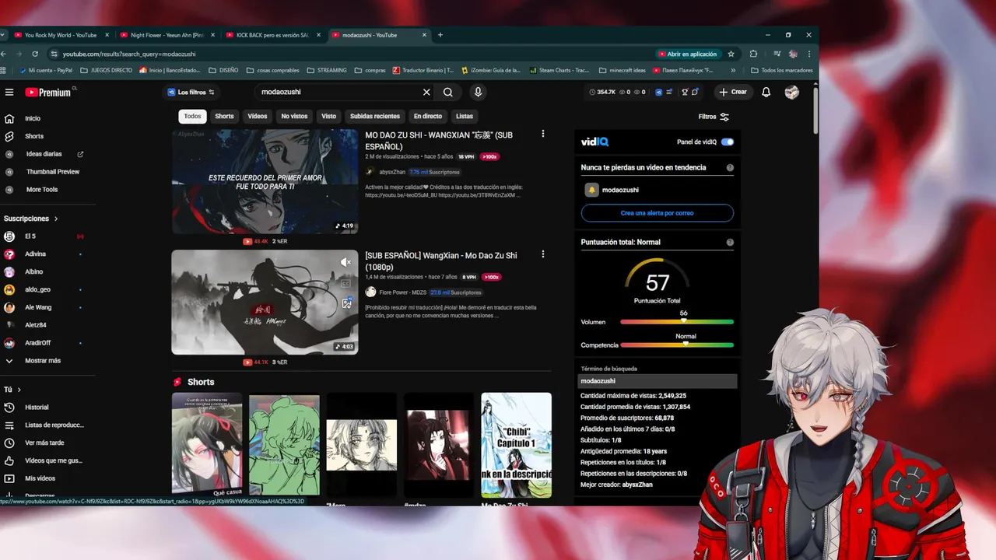Open Adivina subscription channel
Screen dimensions: 996x560
35,254
